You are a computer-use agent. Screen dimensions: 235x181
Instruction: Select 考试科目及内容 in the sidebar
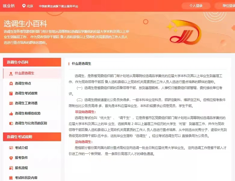click(26, 178)
